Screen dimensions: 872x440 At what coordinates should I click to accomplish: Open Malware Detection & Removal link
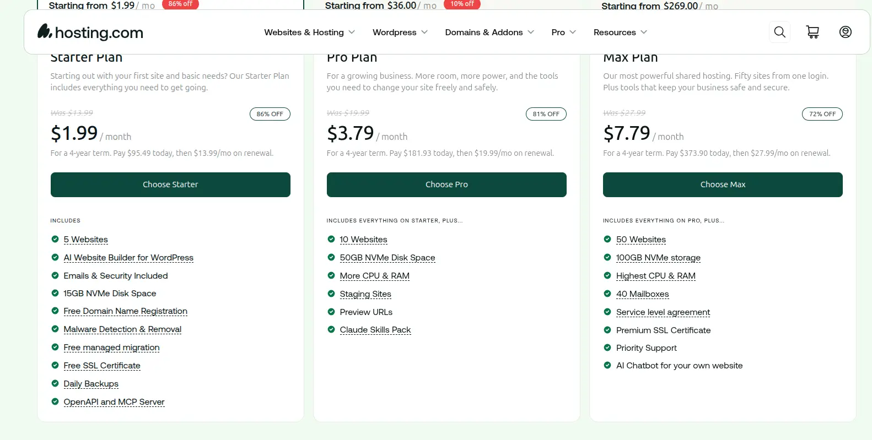122,329
